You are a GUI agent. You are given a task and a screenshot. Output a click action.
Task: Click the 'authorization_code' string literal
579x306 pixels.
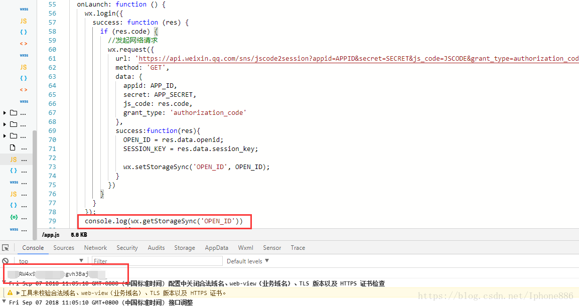[x=208, y=112]
